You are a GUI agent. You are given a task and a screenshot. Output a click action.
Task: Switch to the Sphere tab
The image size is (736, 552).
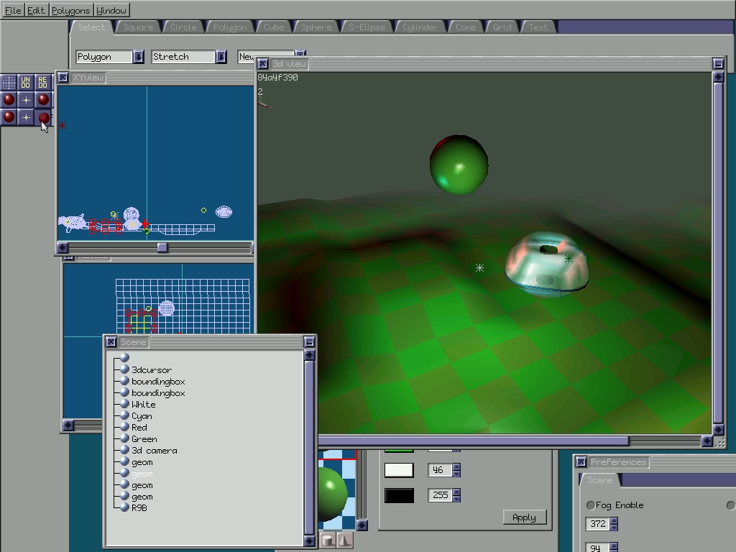click(316, 27)
